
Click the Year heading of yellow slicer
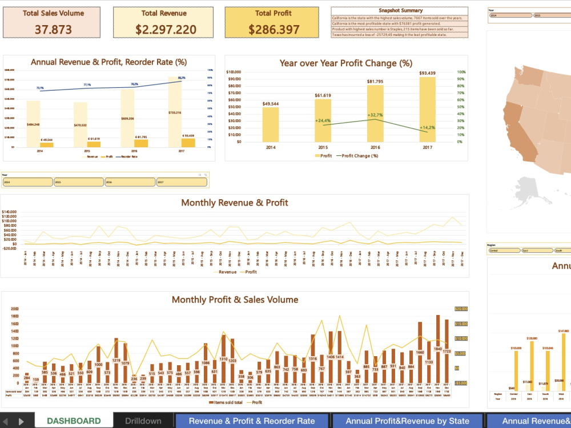point(5,175)
